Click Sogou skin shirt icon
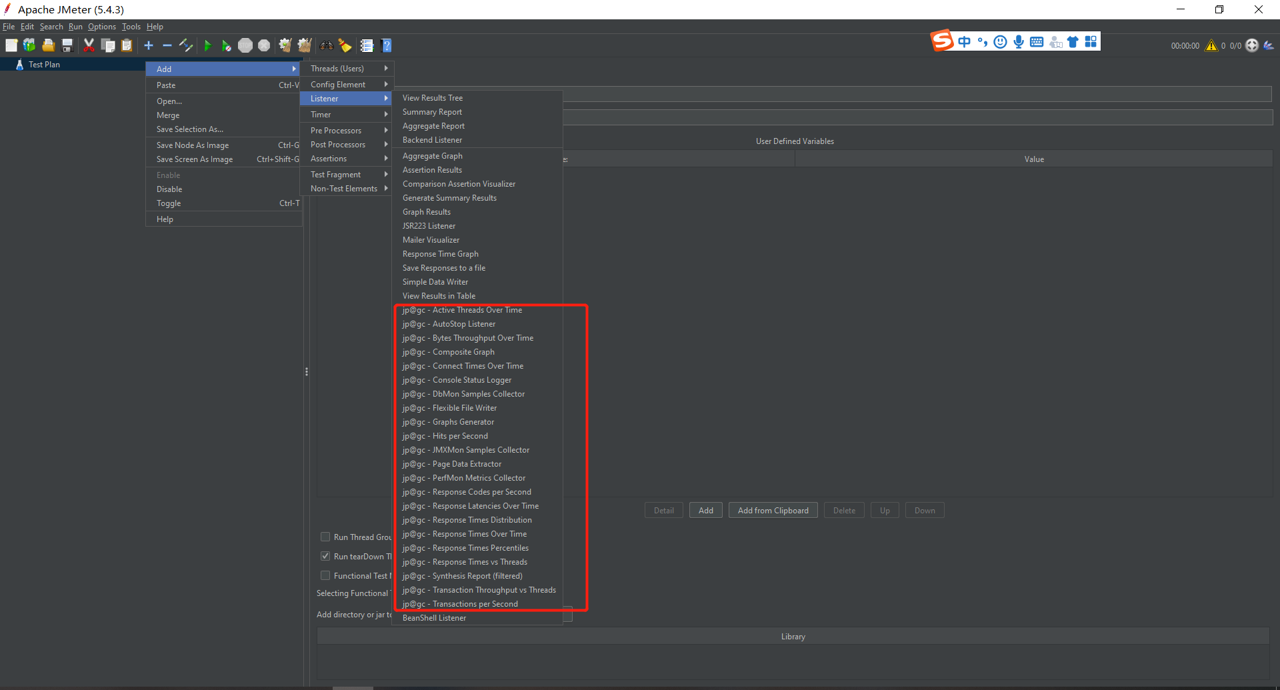The height and width of the screenshot is (690, 1280). point(1073,41)
